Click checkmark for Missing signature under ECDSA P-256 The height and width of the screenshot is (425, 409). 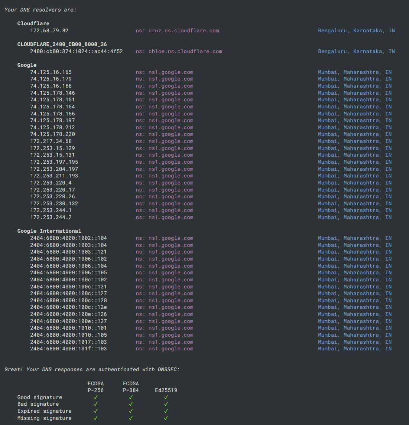coord(96,418)
